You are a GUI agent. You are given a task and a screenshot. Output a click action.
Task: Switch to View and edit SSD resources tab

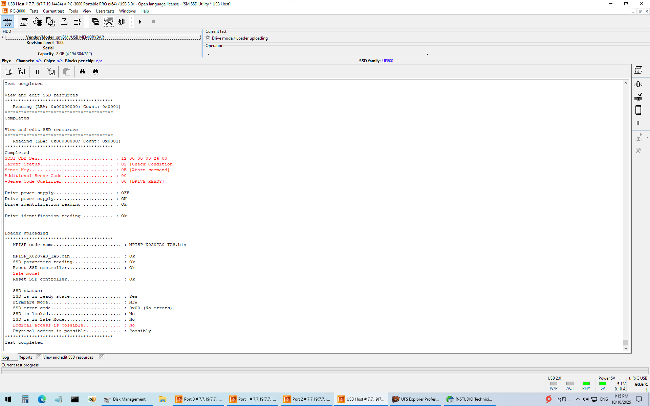click(68, 357)
